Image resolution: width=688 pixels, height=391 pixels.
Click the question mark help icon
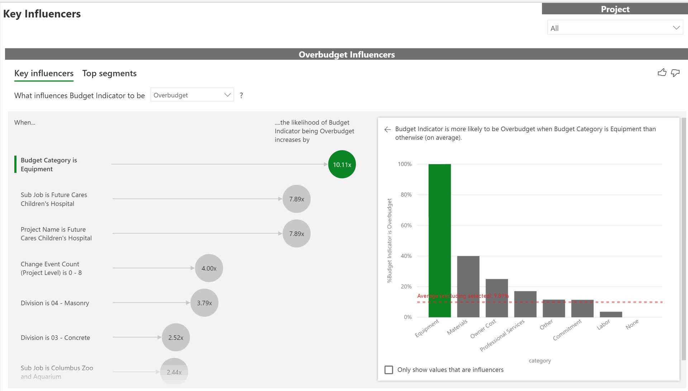[x=241, y=95]
